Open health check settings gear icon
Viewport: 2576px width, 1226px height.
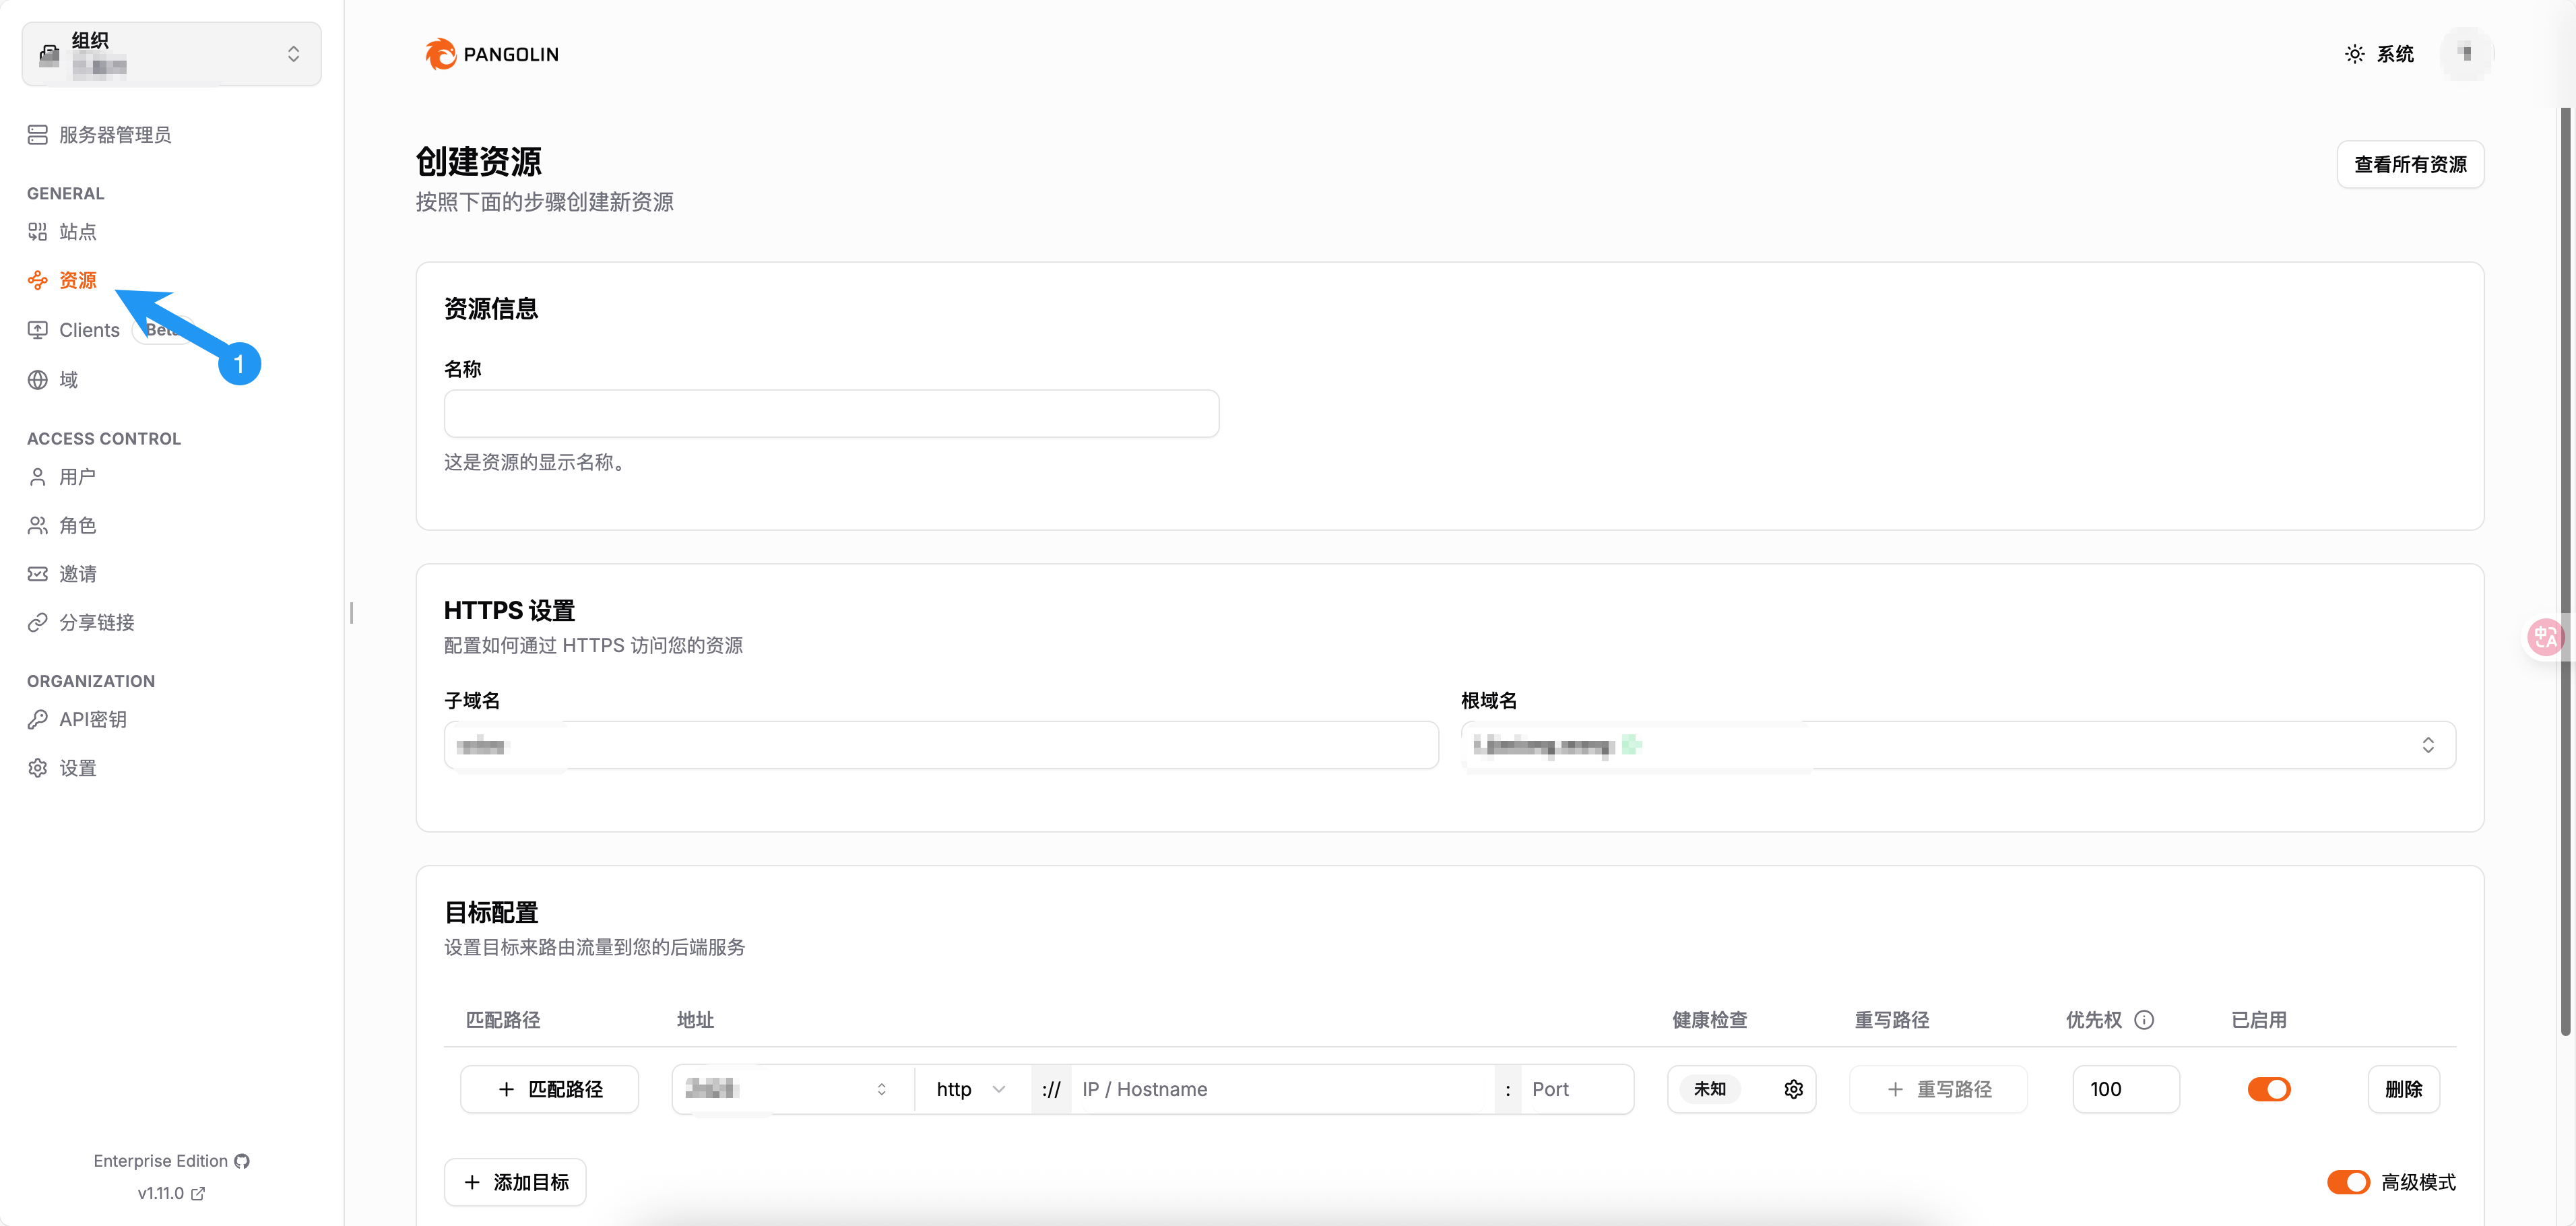1793,1089
